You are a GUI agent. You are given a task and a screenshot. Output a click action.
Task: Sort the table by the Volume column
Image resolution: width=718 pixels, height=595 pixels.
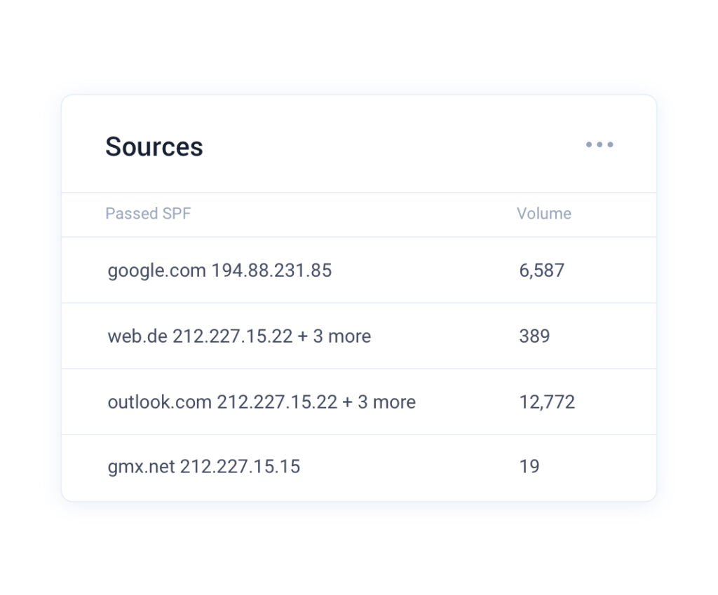coord(544,214)
